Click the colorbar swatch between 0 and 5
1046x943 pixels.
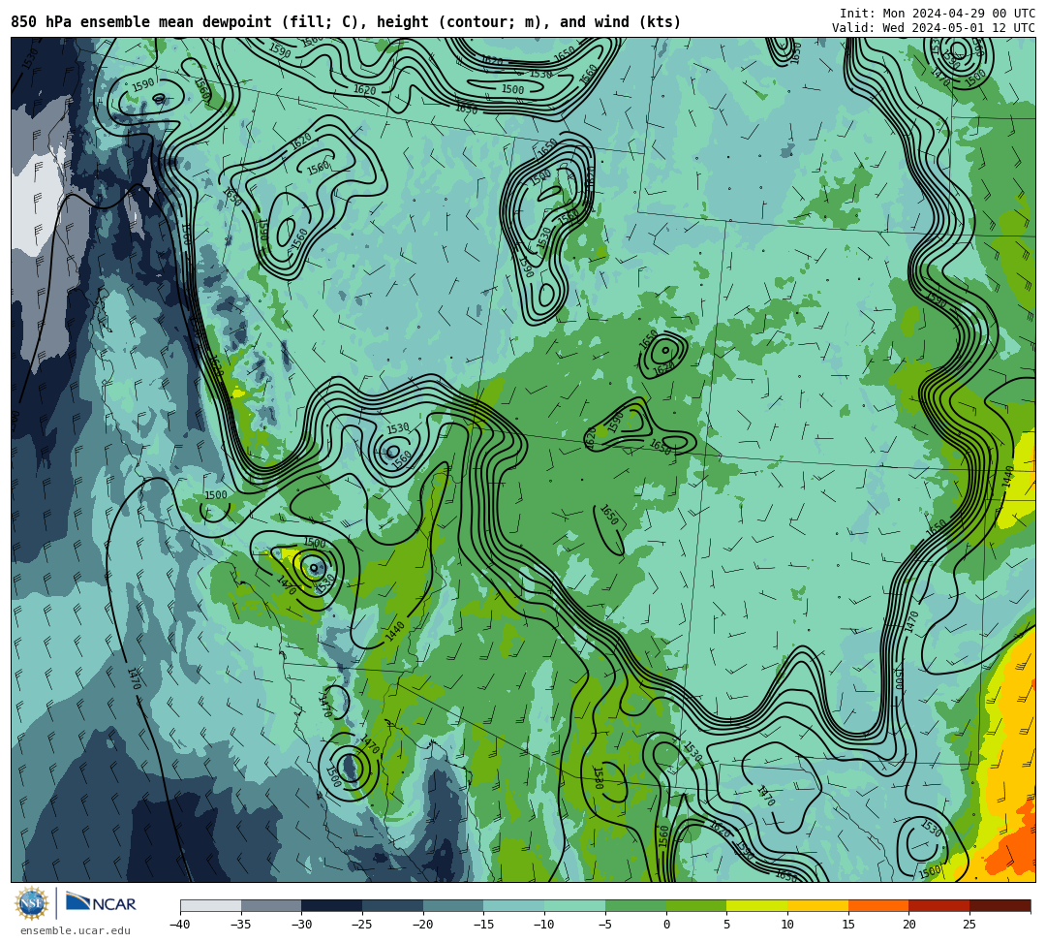[x=696, y=905]
